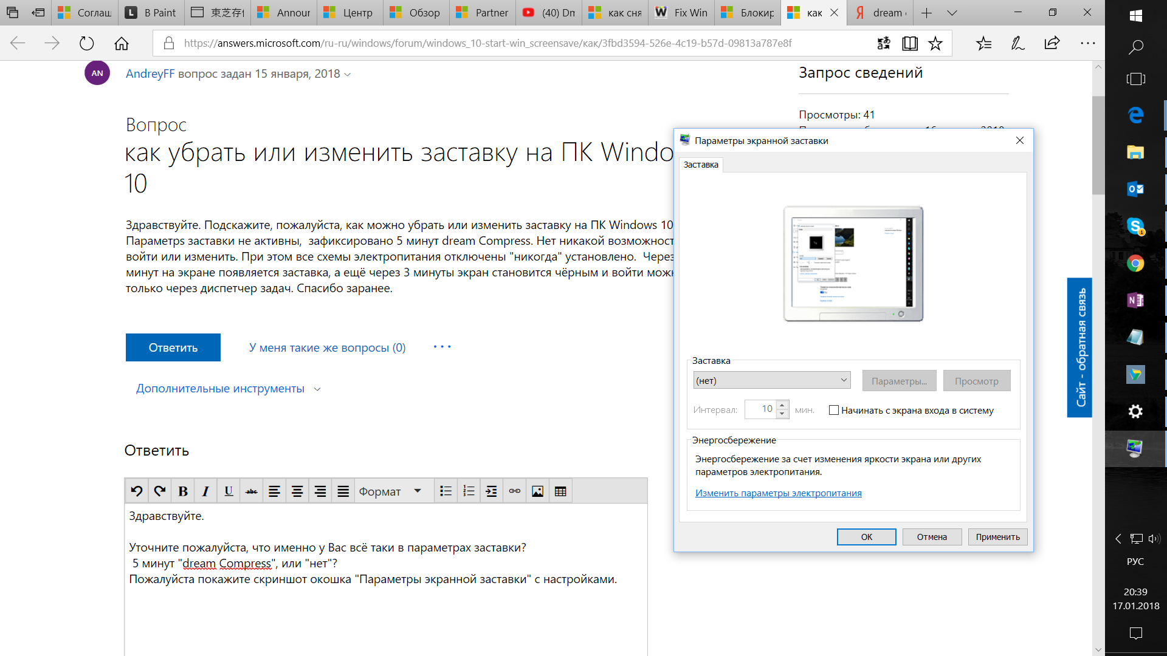Viewport: 1167px width, 656px height.
Task: Increase the Интервал minutes value
Action: [x=782, y=405]
